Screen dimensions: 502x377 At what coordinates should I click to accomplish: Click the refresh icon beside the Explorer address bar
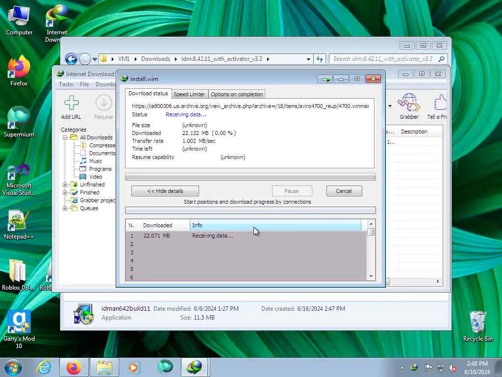[x=320, y=59]
